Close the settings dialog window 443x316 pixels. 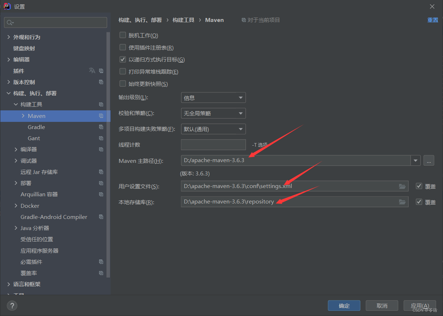point(432,6)
